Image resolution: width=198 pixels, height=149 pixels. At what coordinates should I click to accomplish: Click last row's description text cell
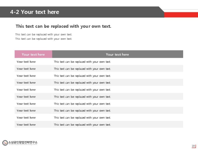coord(118,124)
